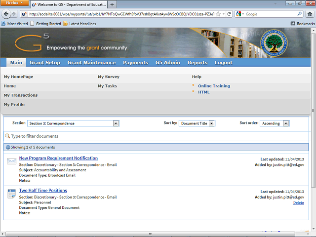
Task: Reload the page with the refresh icon
Action: [x=229, y=14]
